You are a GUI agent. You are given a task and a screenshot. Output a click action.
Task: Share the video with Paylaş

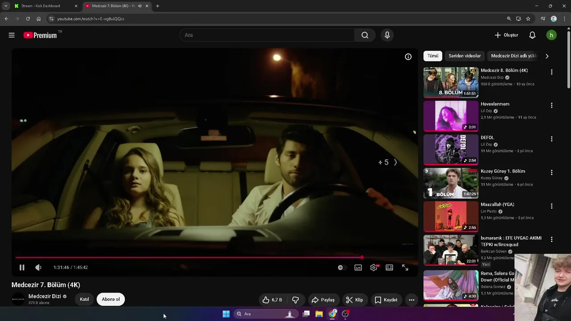tap(323, 300)
